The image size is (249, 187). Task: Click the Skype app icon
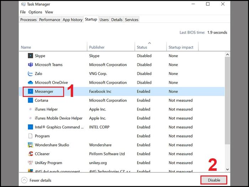pos(30,56)
